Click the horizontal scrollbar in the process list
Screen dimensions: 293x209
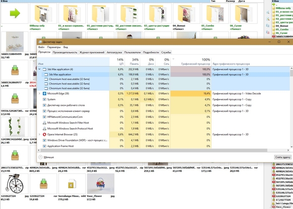pos(154,150)
